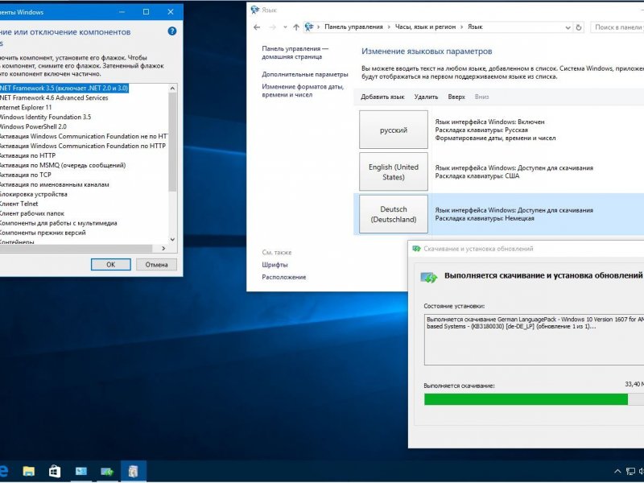Open Microsoft Store from the taskbar
This screenshot has width=644, height=483.
pyautogui.click(x=55, y=471)
